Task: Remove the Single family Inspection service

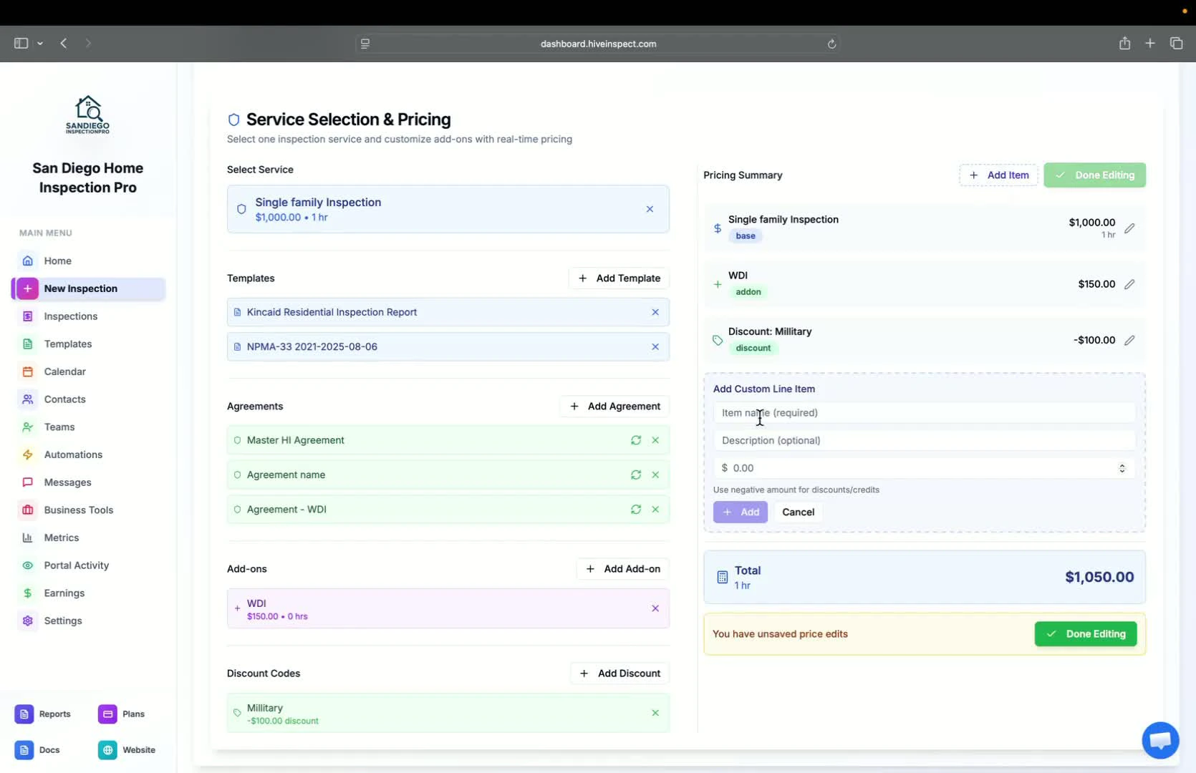Action: click(x=650, y=209)
